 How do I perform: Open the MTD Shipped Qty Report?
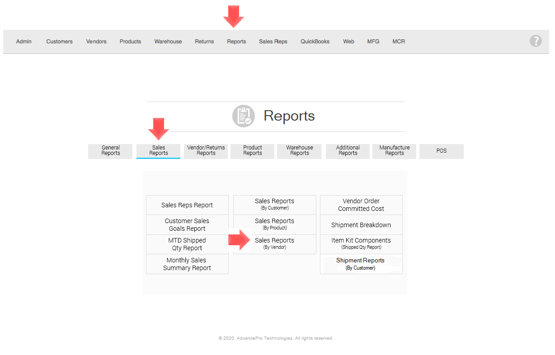187,244
